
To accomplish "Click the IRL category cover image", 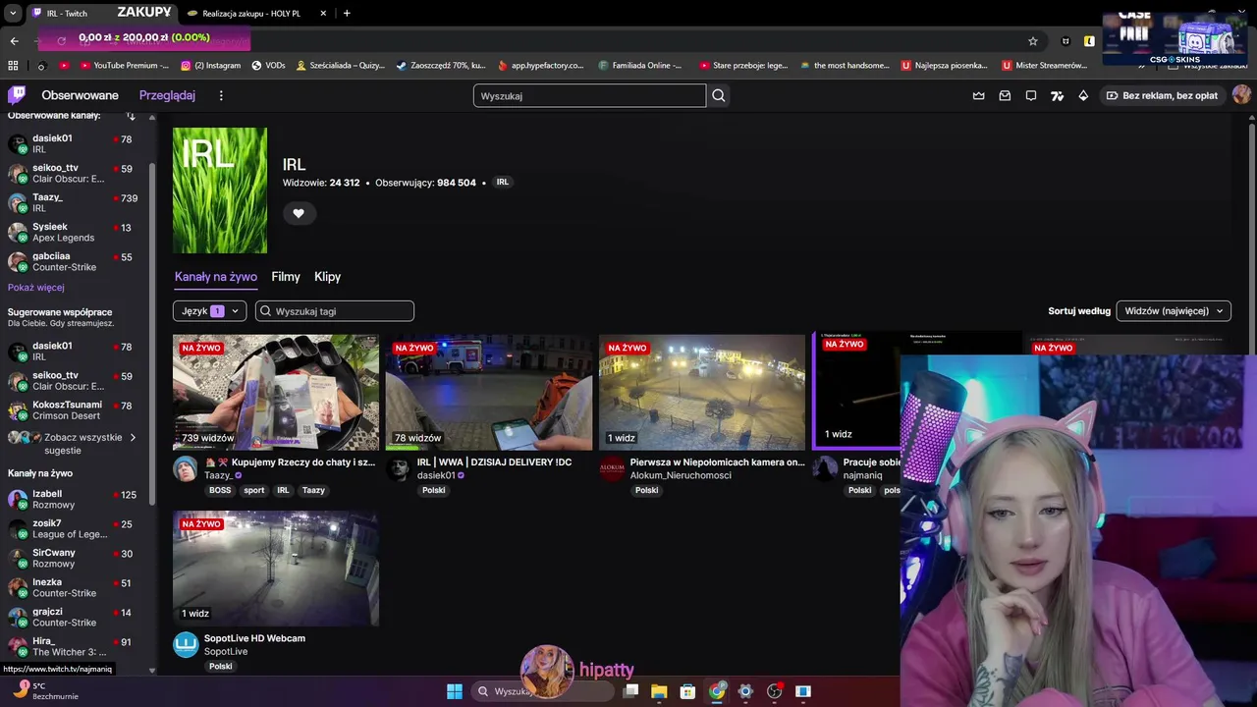I will tap(220, 190).
